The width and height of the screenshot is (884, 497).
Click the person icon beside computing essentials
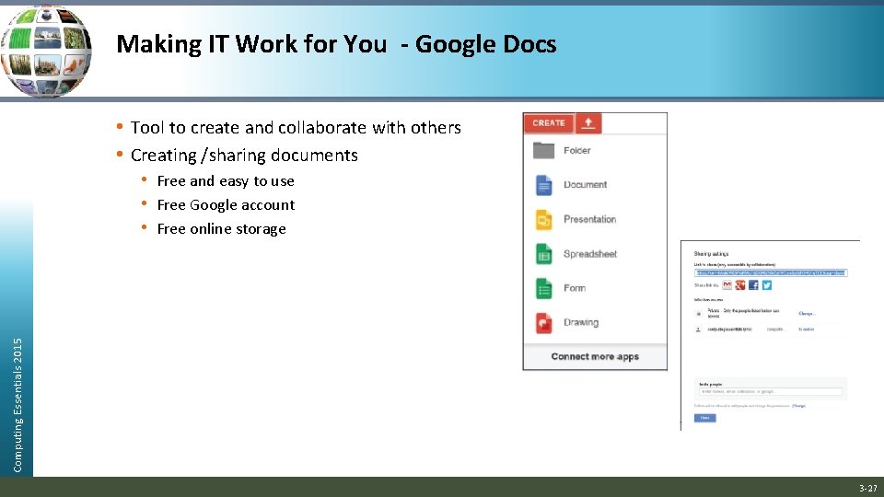[699, 329]
